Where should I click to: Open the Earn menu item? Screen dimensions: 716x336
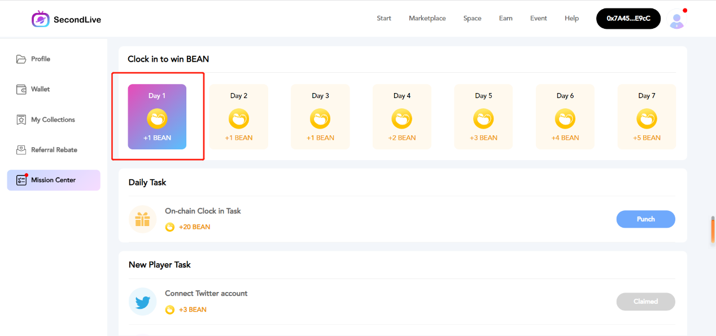pyautogui.click(x=505, y=19)
